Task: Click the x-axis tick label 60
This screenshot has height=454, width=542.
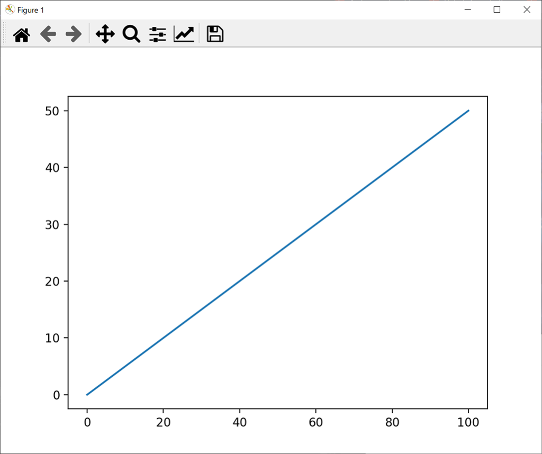Action: coord(315,422)
